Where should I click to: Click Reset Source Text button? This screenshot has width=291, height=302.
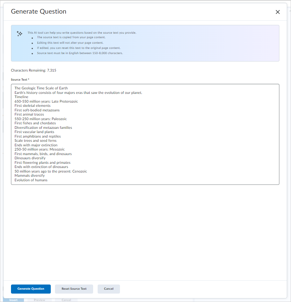tap(74, 289)
